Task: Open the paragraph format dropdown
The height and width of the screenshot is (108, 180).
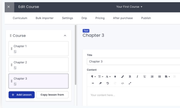Action: coord(93,76)
